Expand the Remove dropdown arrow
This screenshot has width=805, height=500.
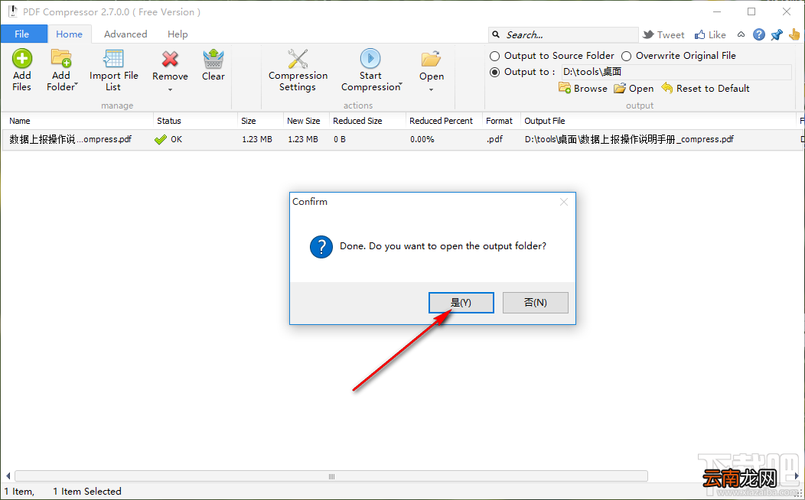(170, 90)
